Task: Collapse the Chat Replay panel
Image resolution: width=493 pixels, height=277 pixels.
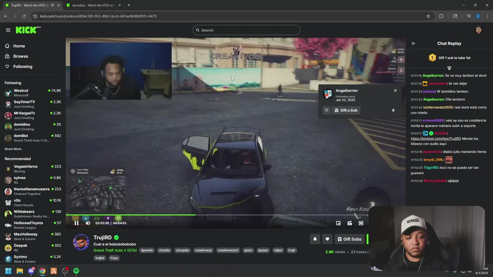Action: click(413, 43)
